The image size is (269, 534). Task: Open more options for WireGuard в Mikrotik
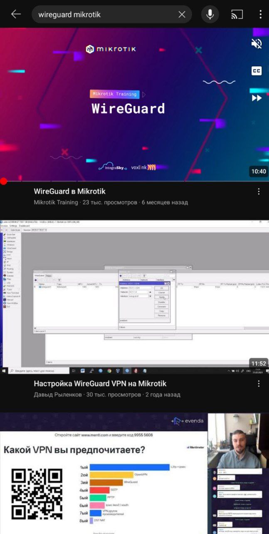pyautogui.click(x=259, y=191)
